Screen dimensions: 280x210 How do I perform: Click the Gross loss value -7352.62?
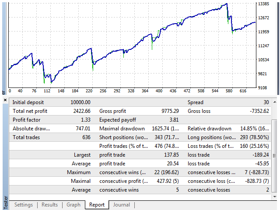click(259, 111)
